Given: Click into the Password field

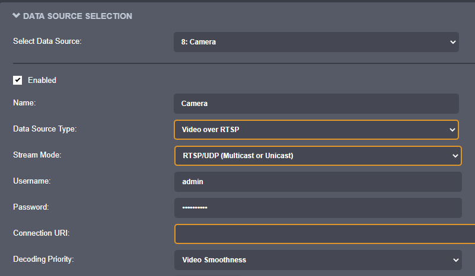Looking at the screenshot, I should point(317,207).
